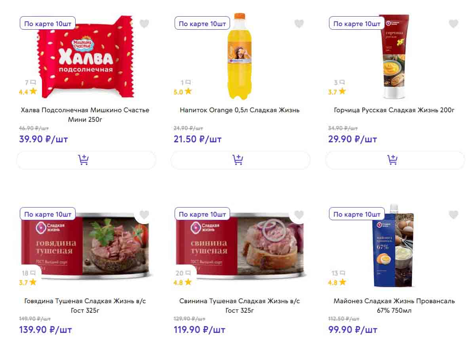The width and height of the screenshot is (470, 340).
Task: Heart the Говядина Тушеная product
Action: click(x=145, y=215)
